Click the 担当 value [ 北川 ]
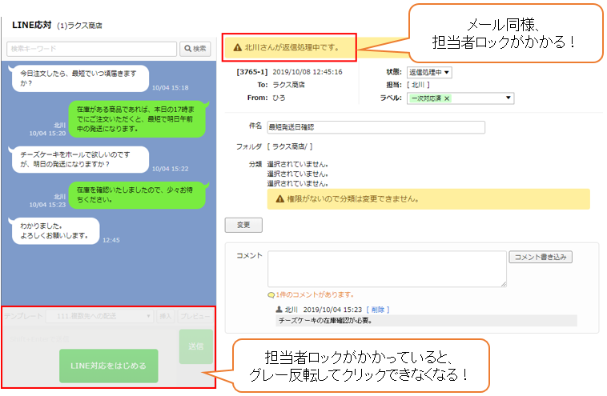Screen dimensions: 607x396 tap(418, 85)
